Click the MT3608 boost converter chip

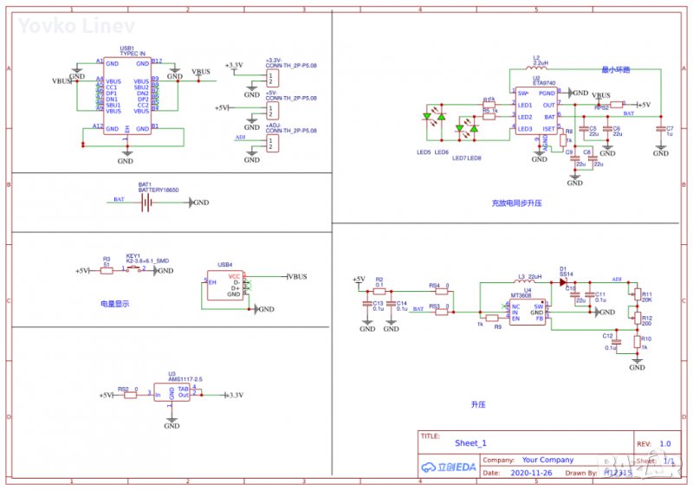(527, 313)
